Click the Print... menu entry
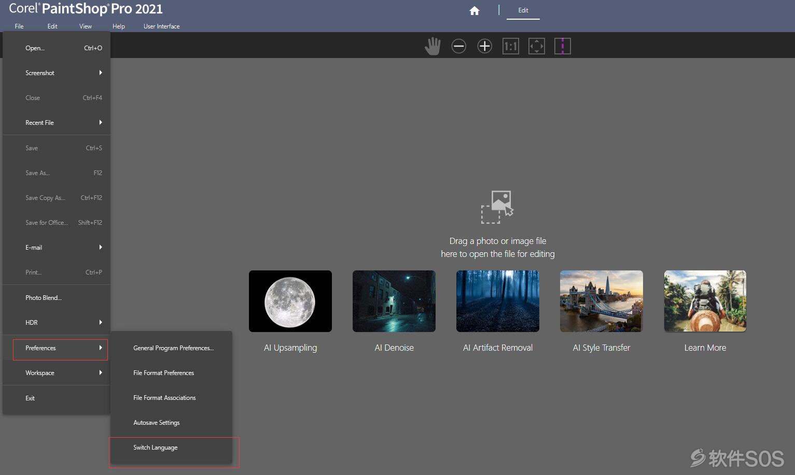Screen dimensions: 795x475 pyautogui.click(x=57, y=272)
